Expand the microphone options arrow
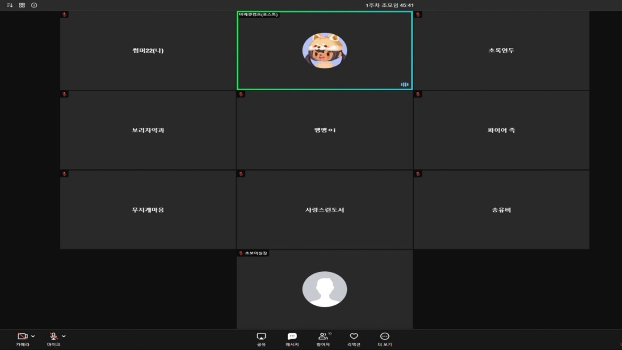622x350 pixels. click(64, 336)
